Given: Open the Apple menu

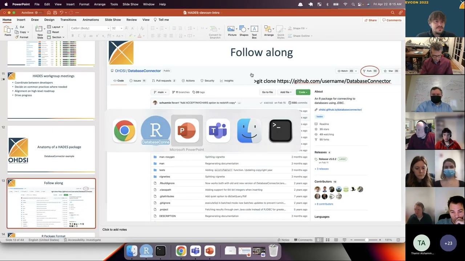Looking at the screenshot, I should [6, 4].
